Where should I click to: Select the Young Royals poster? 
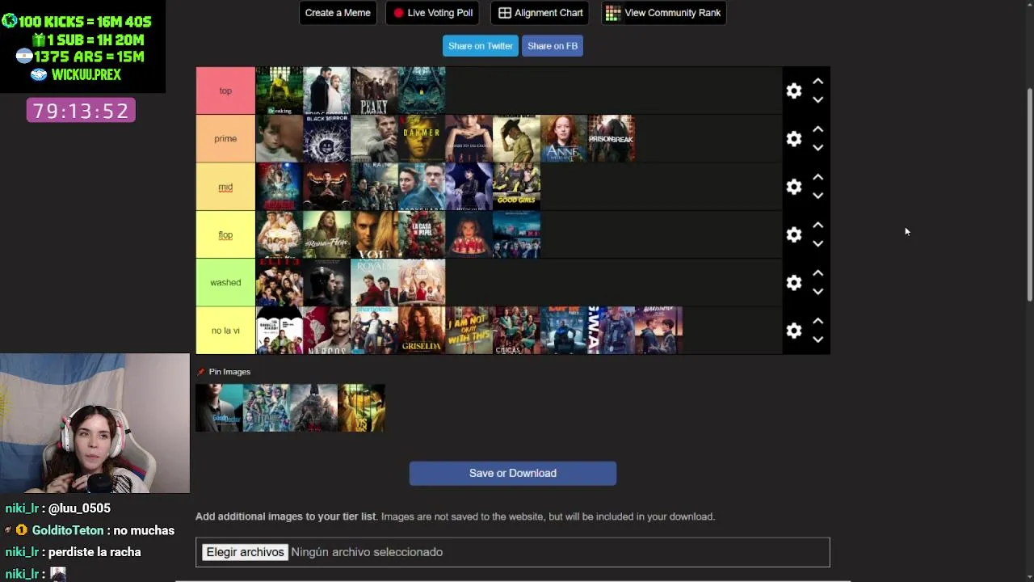[x=374, y=283]
